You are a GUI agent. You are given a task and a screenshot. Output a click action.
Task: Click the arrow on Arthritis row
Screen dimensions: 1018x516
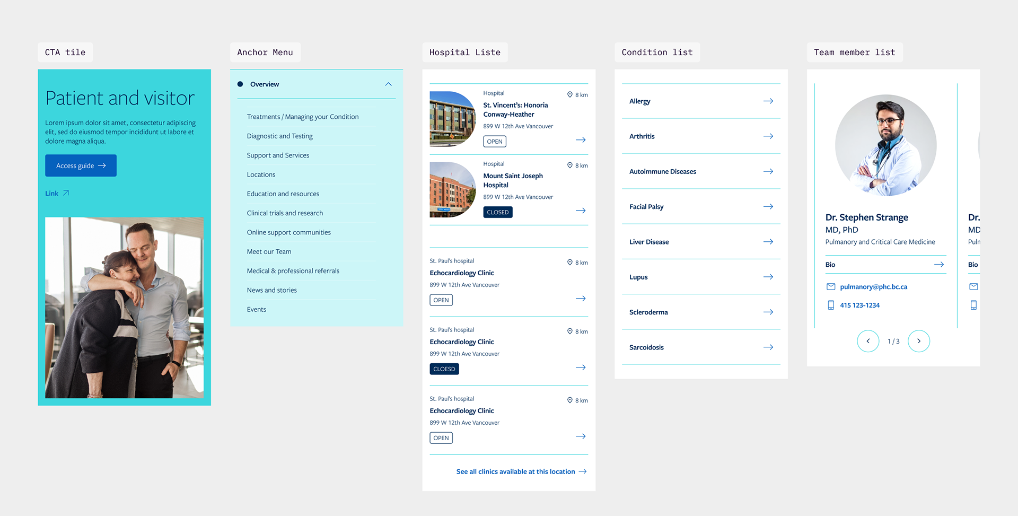768,136
